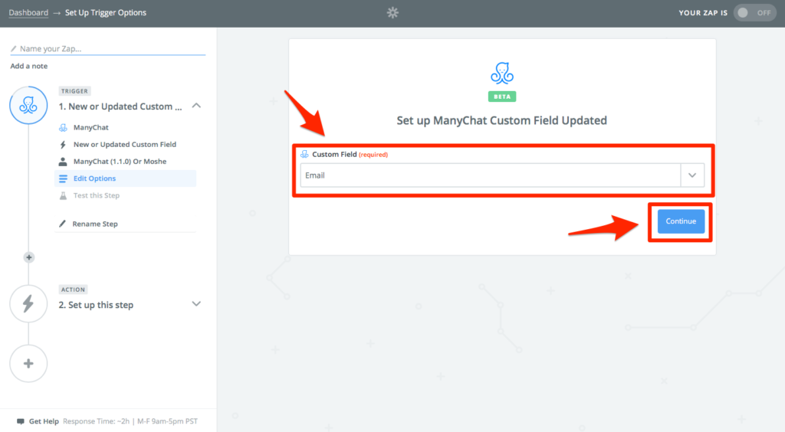Click the Set Up Trigger Options breadcrumb text
The width and height of the screenshot is (785, 432).
click(106, 12)
